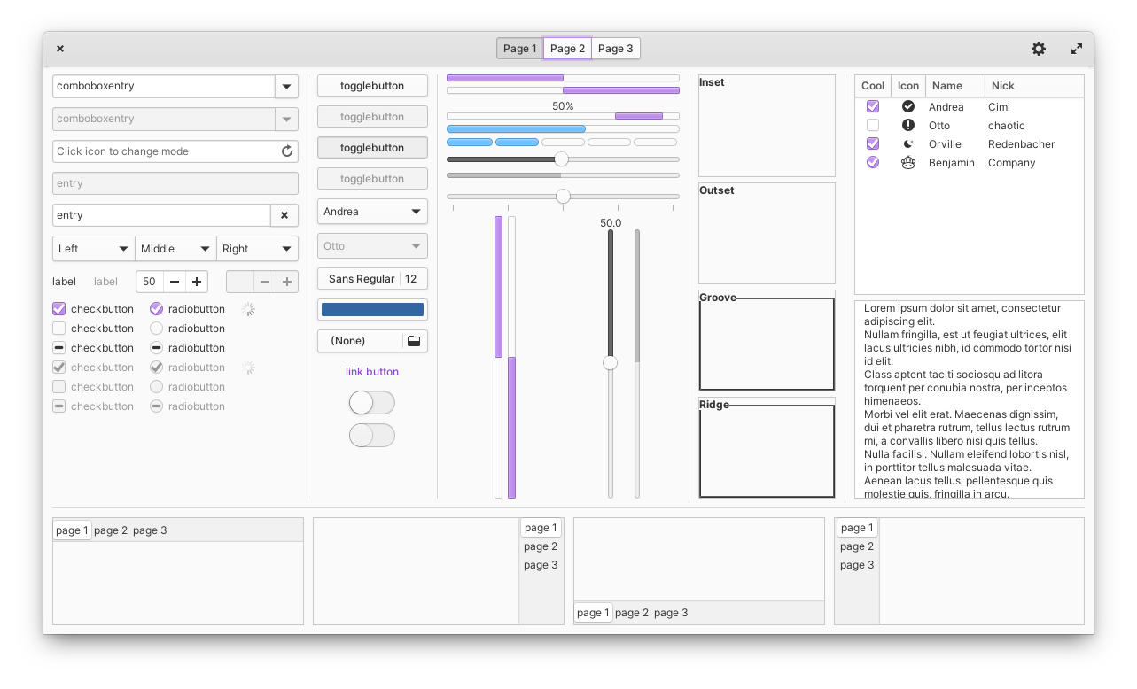1137x689 pixels.
Task: Open the blue color chooser button
Action: point(372,310)
